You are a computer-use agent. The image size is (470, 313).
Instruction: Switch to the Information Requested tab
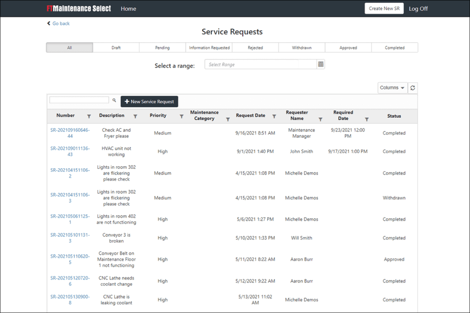[209, 48]
